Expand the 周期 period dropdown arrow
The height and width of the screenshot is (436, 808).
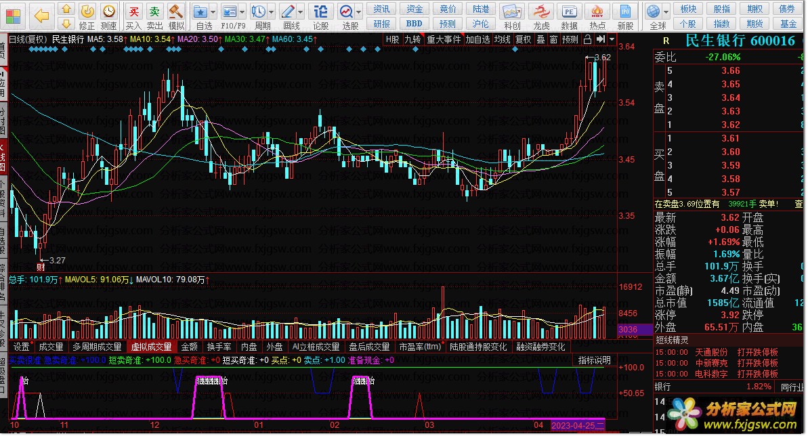pyautogui.click(x=272, y=12)
